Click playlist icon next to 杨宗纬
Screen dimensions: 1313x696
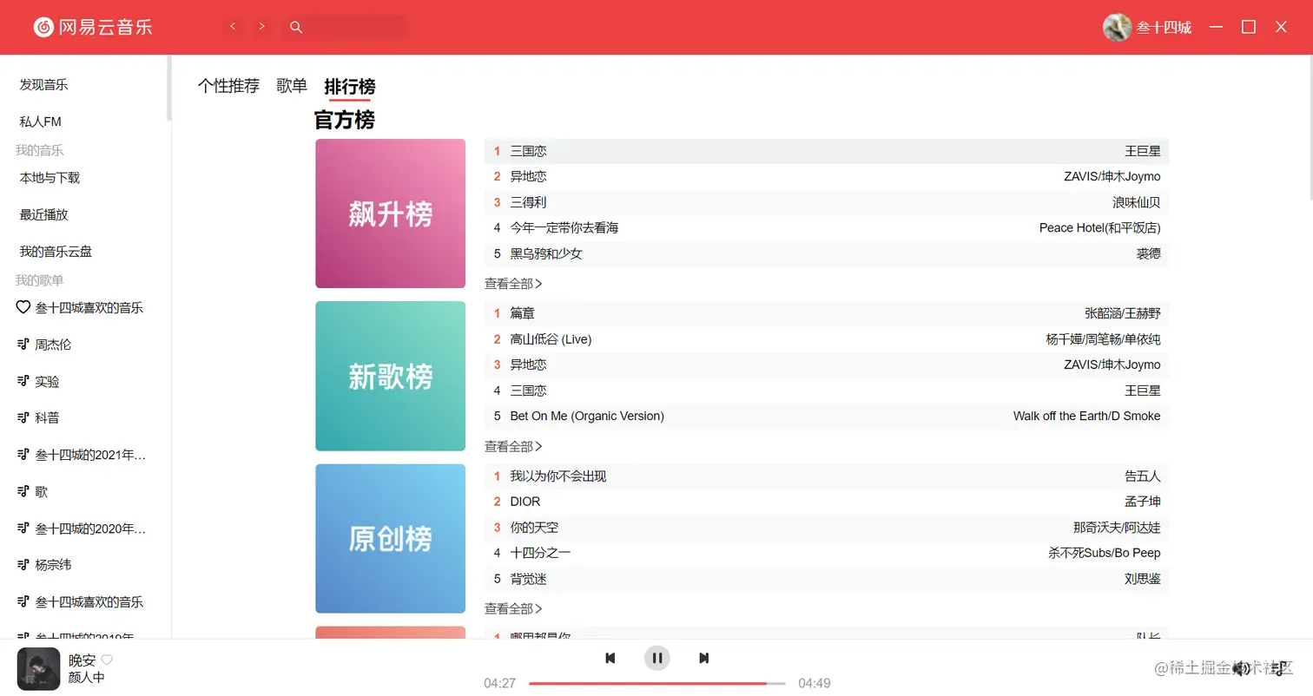click(x=23, y=565)
